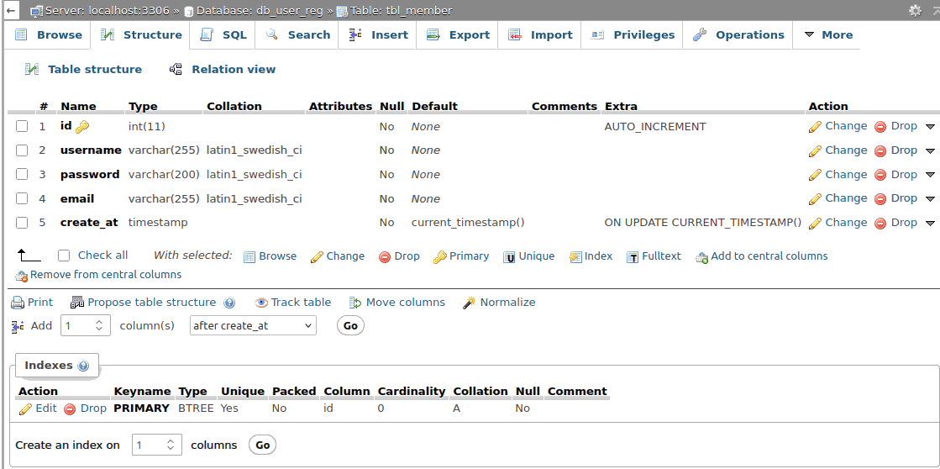Tick the checkbox for the id column
Image resolution: width=940 pixels, height=469 pixels.
pos(22,127)
